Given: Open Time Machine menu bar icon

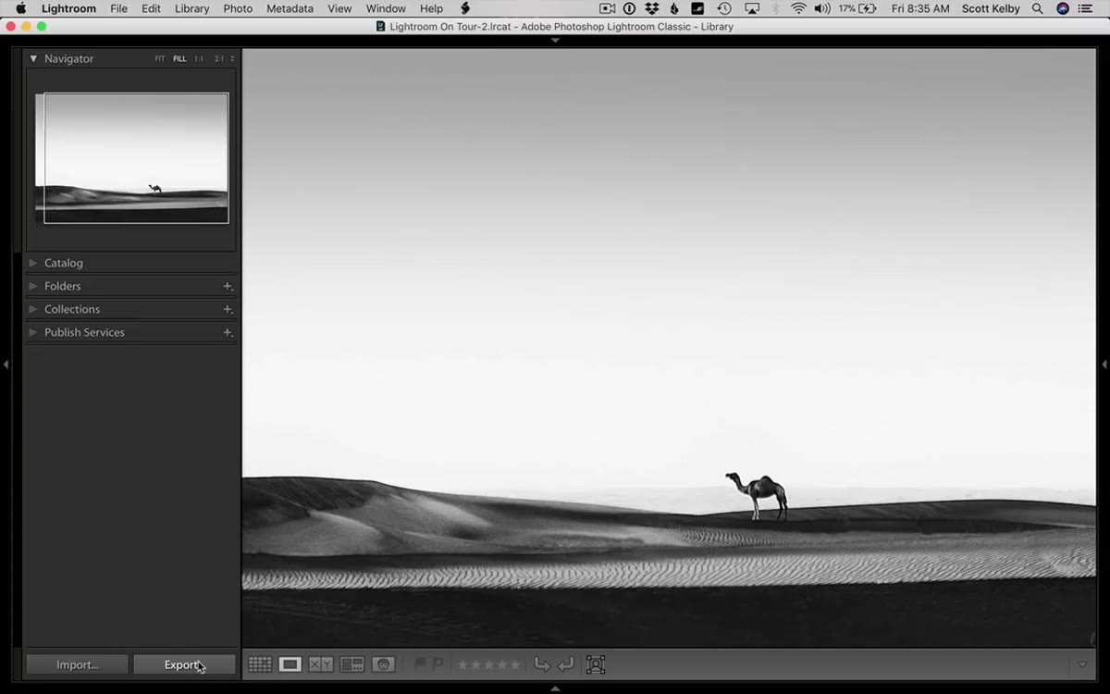Looking at the screenshot, I should tap(724, 8).
